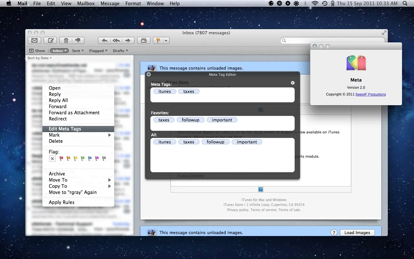This screenshot has height=259, width=414.
Task: Open the flag toolbar dropdown arrow
Action: tap(166, 40)
